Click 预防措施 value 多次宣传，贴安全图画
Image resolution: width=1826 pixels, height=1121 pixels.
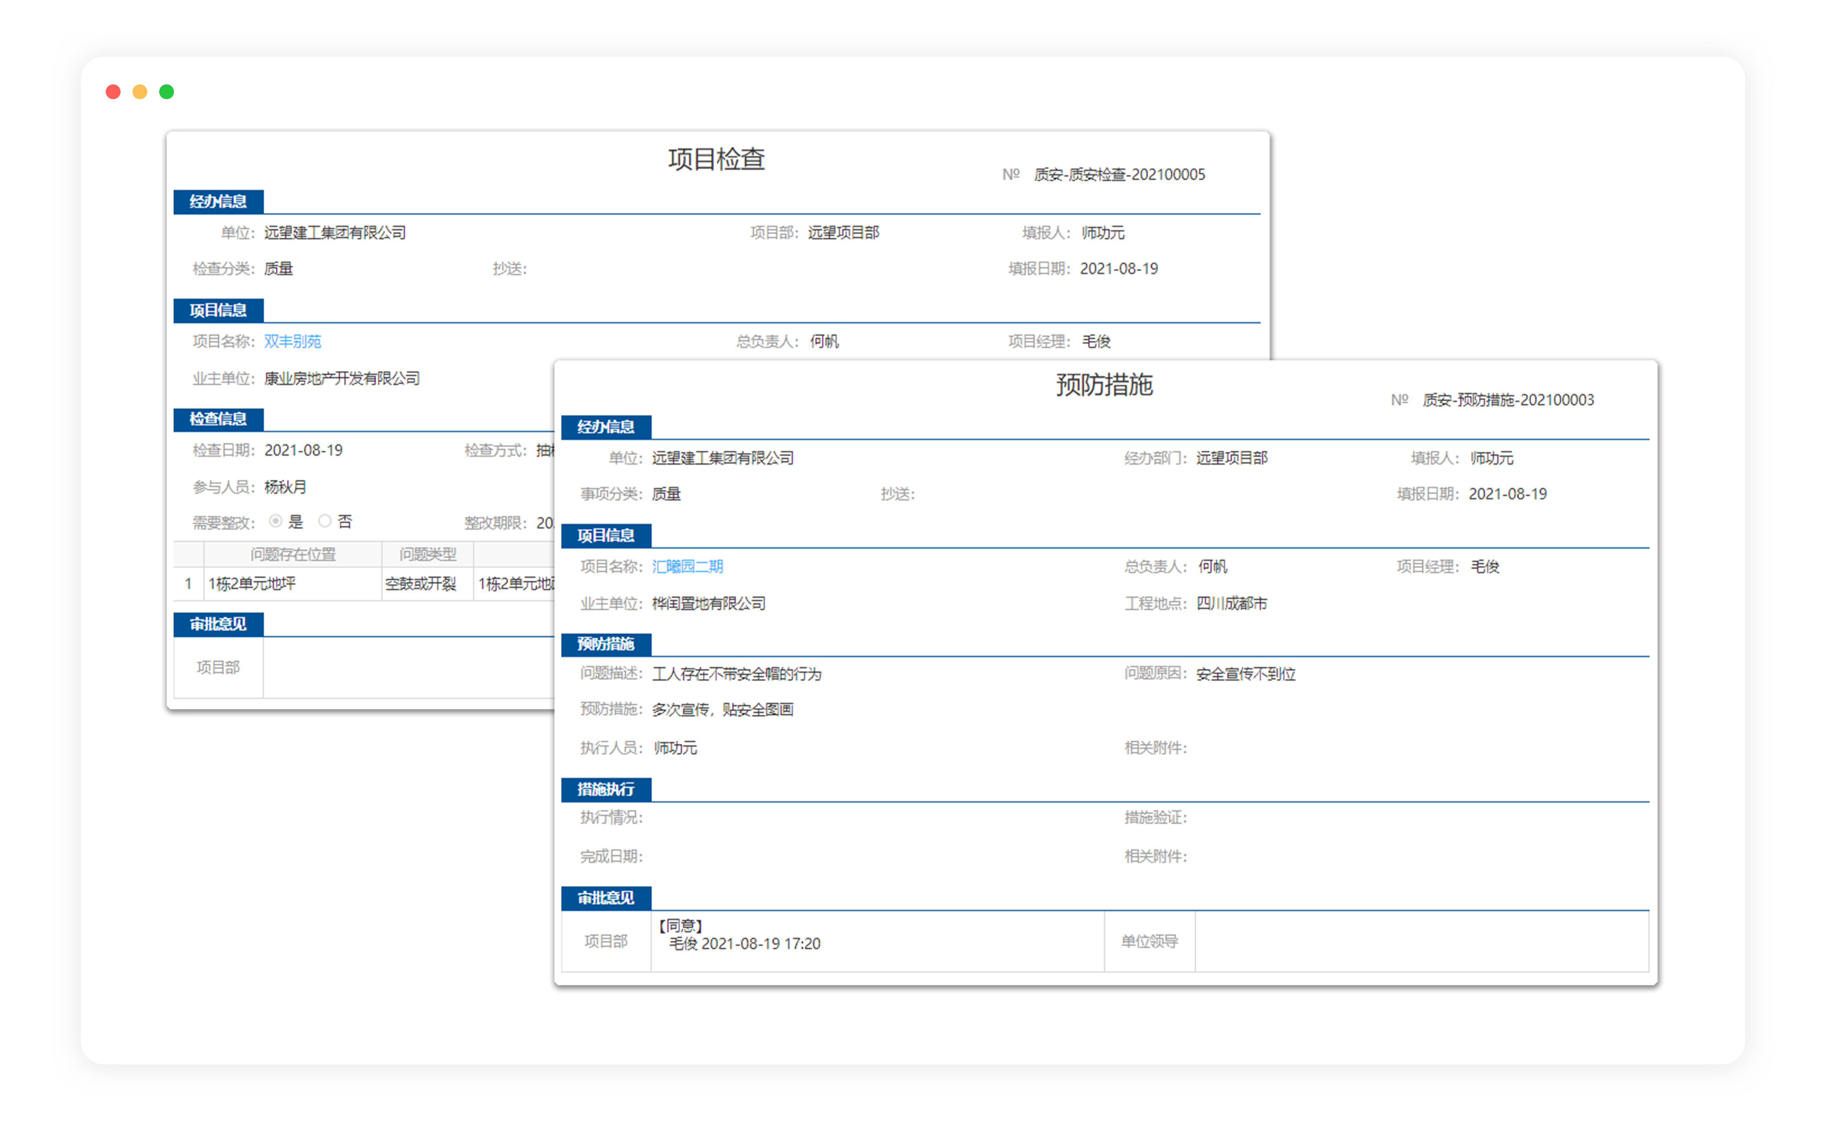(x=723, y=709)
